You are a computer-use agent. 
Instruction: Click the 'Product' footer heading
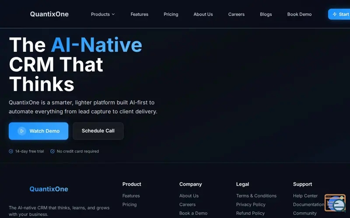[x=132, y=184]
